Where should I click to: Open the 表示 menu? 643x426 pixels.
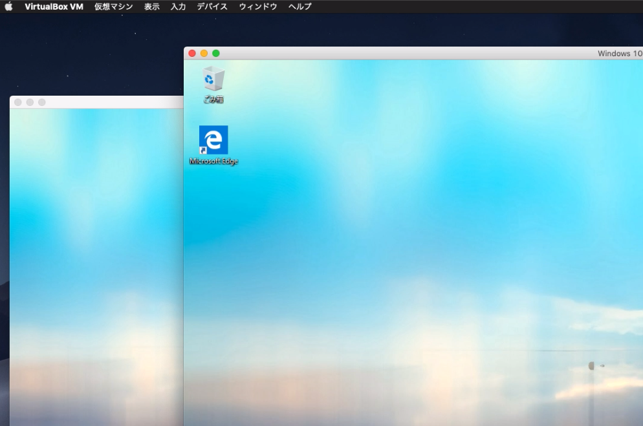152,6
